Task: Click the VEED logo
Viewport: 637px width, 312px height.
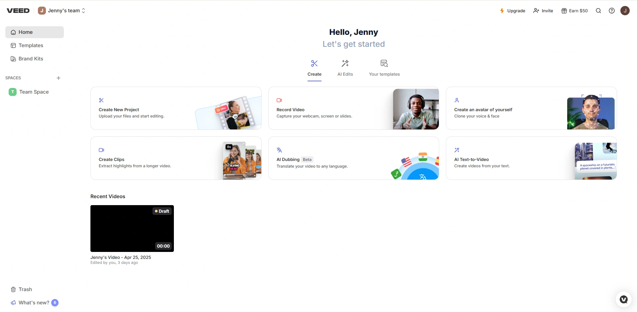Action: 18,11
